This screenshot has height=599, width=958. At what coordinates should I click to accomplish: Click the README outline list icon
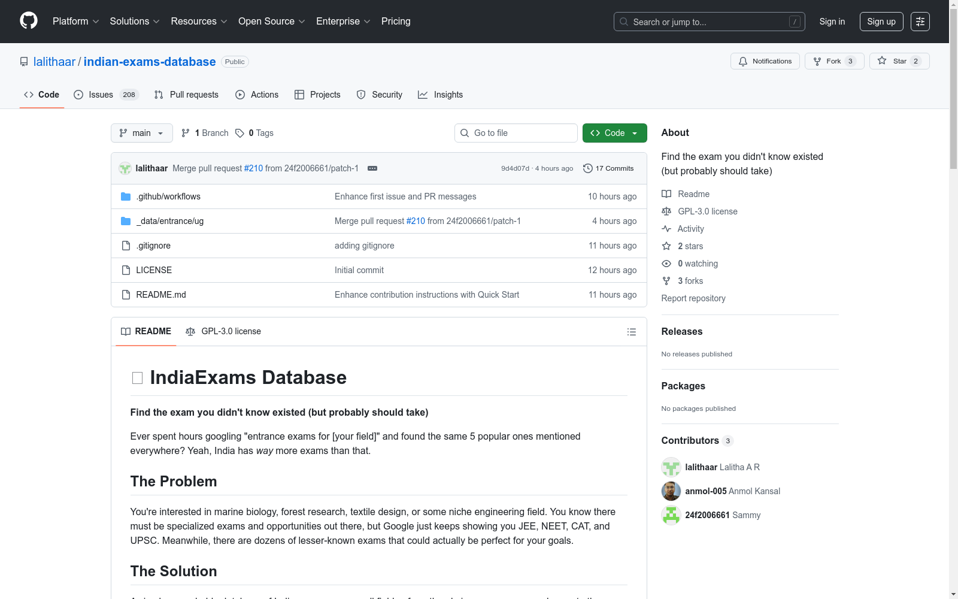click(632, 332)
